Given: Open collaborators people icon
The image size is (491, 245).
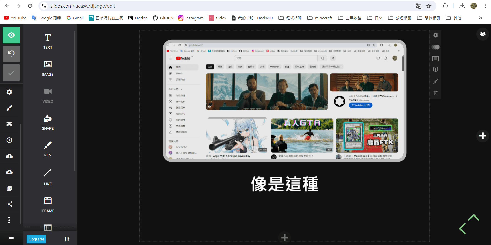Looking at the screenshot, I should click(483, 34).
